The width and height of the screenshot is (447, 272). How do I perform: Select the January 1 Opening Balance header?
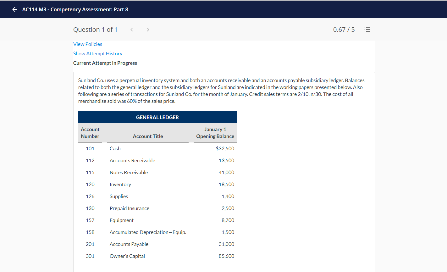point(215,133)
